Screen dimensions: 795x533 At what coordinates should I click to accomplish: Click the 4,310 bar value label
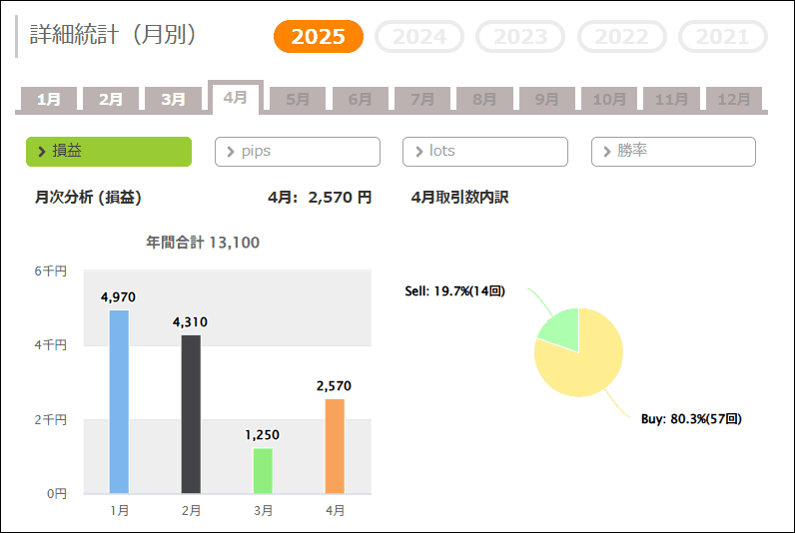point(190,322)
